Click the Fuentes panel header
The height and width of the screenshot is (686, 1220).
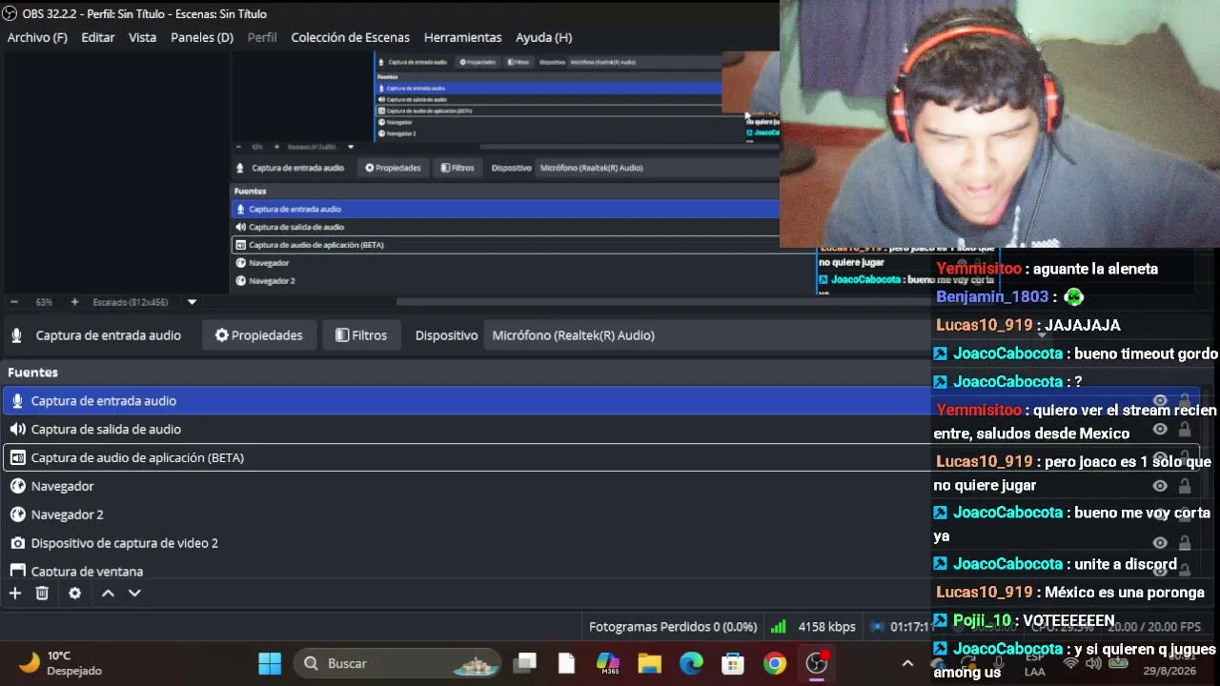32,373
